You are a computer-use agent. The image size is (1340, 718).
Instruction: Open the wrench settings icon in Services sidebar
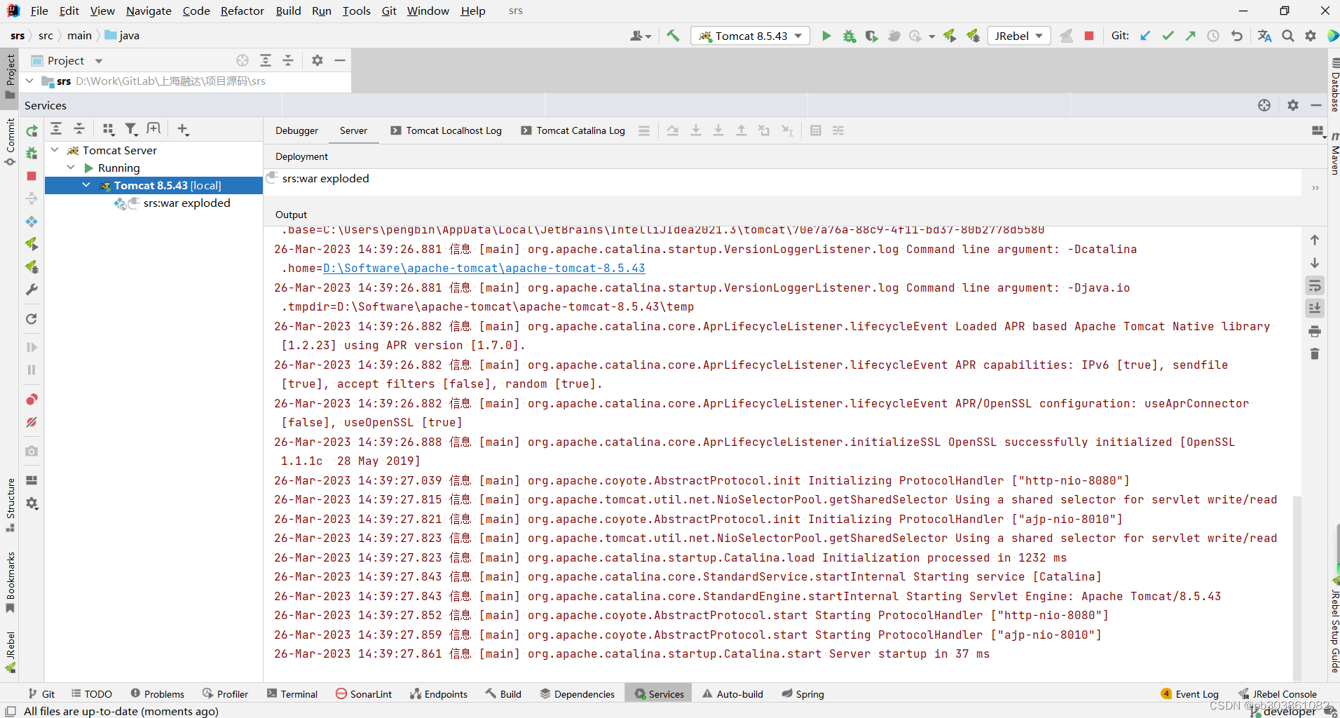[32, 290]
